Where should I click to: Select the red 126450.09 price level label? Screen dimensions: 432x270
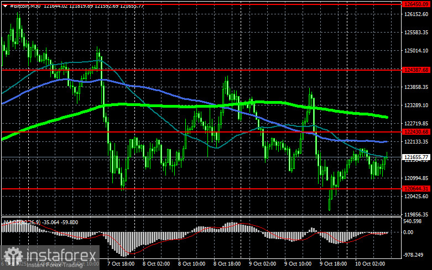(x=416, y=4)
